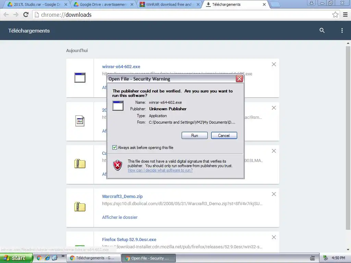Click the page scrollbar up arrow
351x263 pixels.
coord(348,43)
